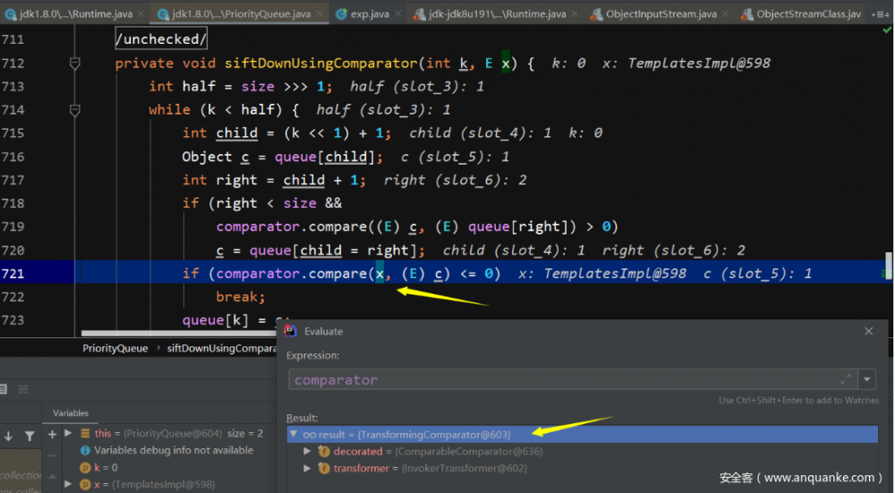The image size is (895, 493).
Task: Fold the while loop at line 714
Action: coord(75,110)
